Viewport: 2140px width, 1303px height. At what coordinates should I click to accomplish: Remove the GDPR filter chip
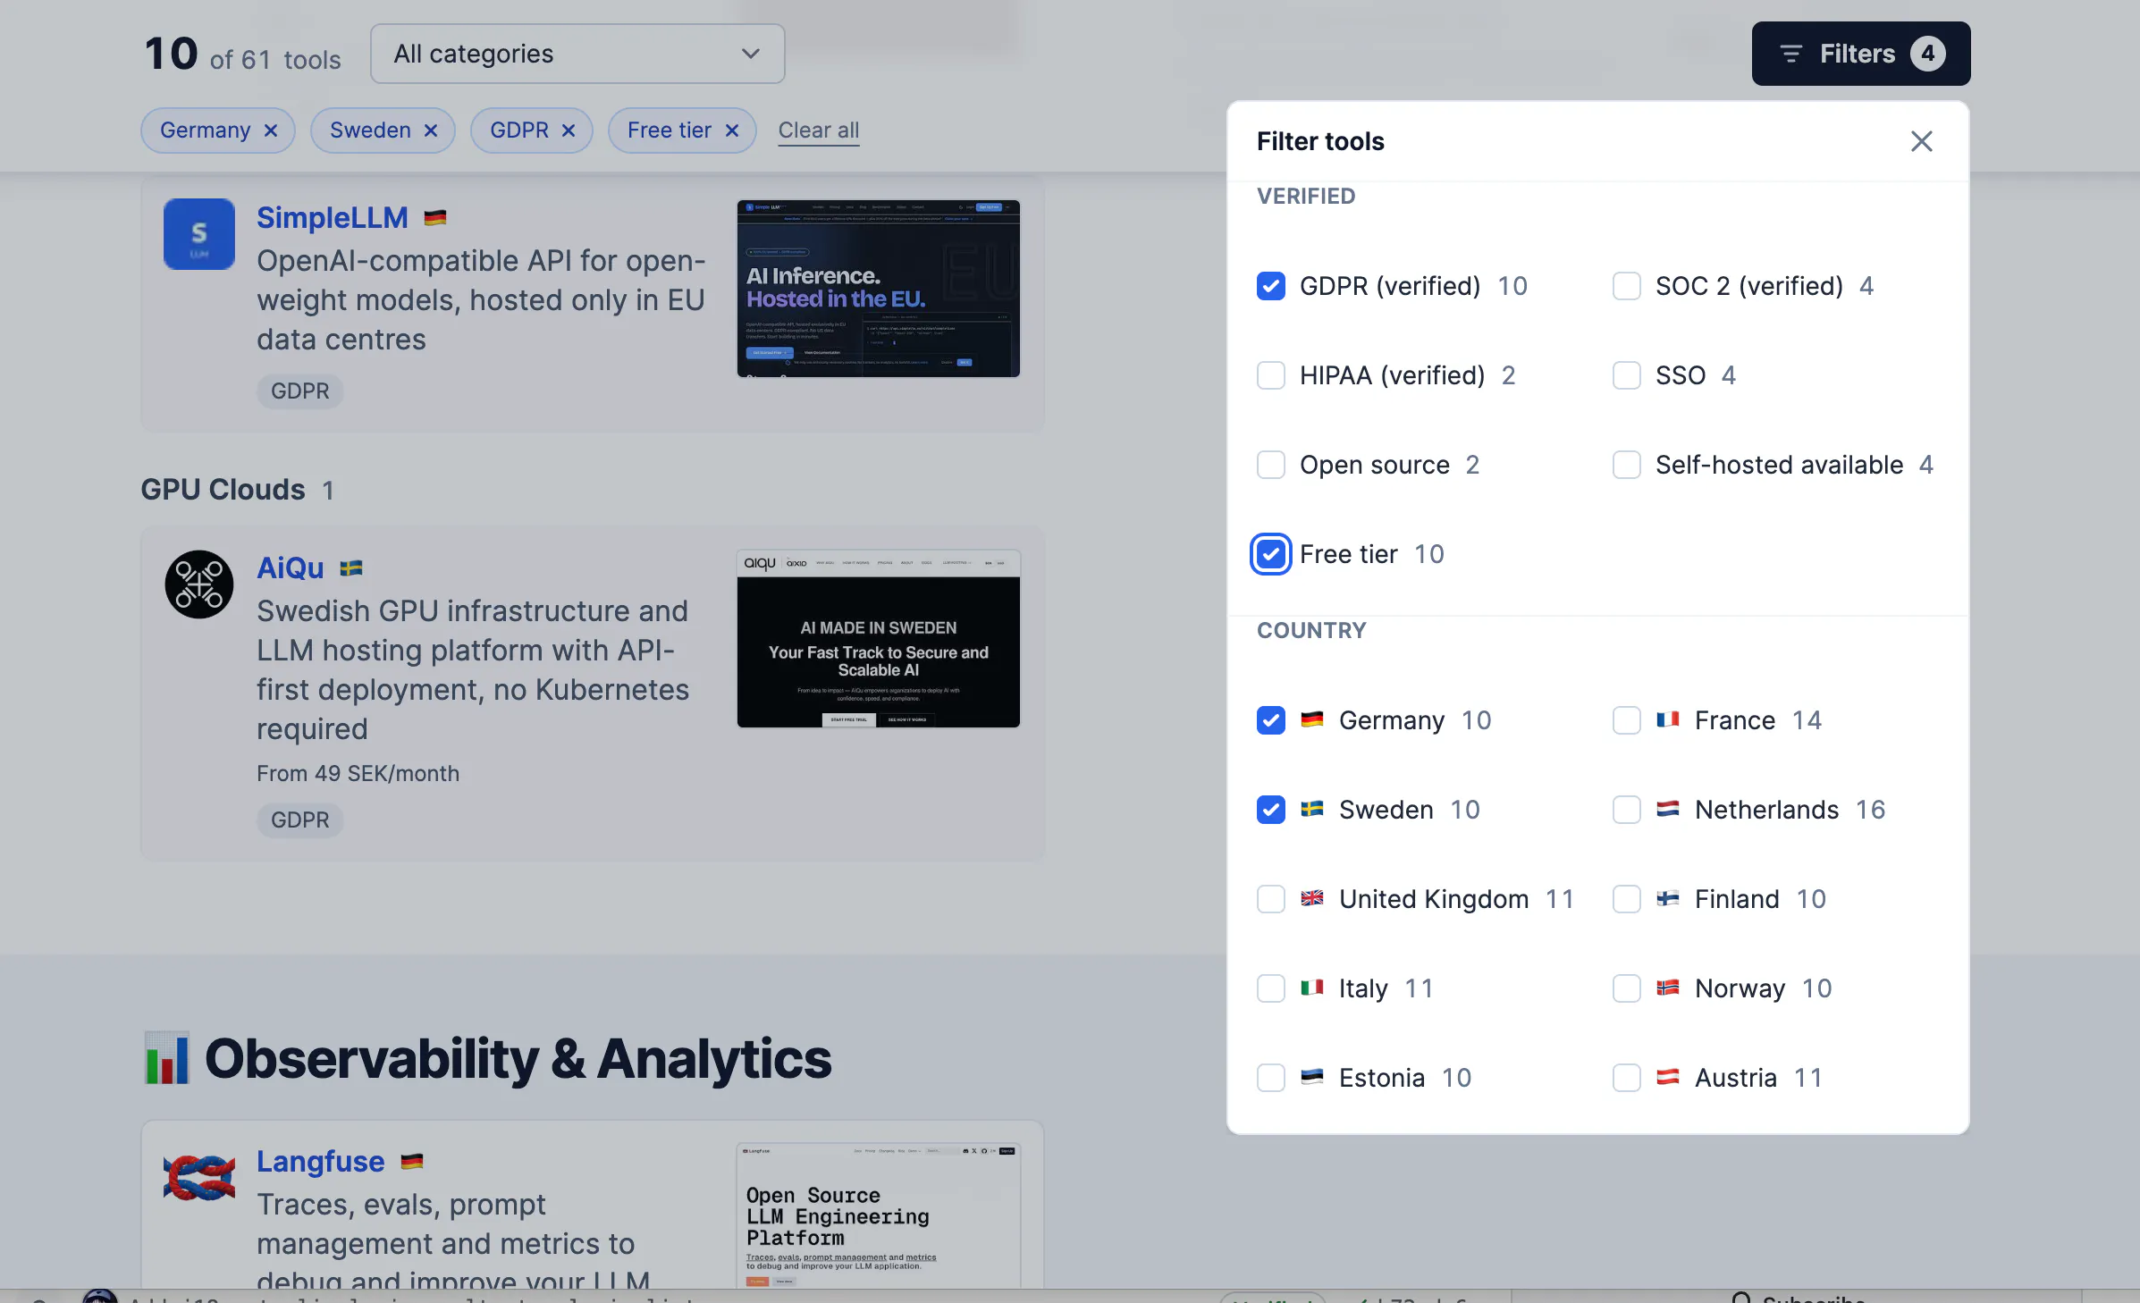click(569, 130)
